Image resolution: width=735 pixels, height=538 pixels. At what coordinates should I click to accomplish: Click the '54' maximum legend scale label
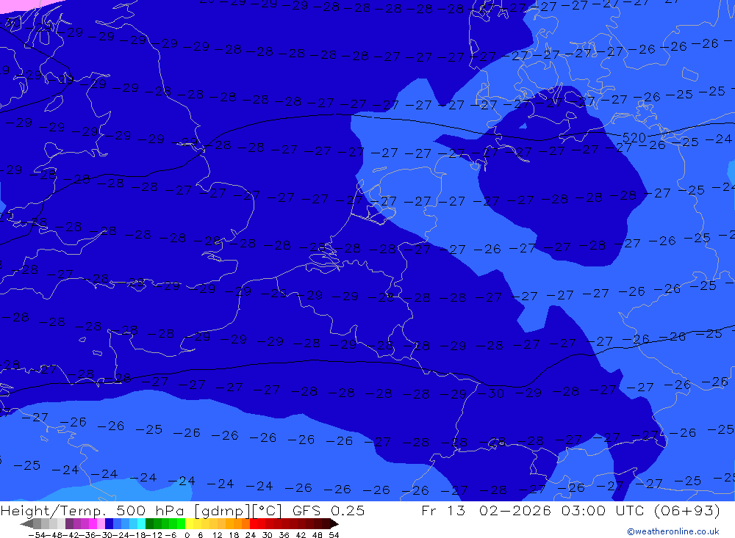click(x=334, y=535)
